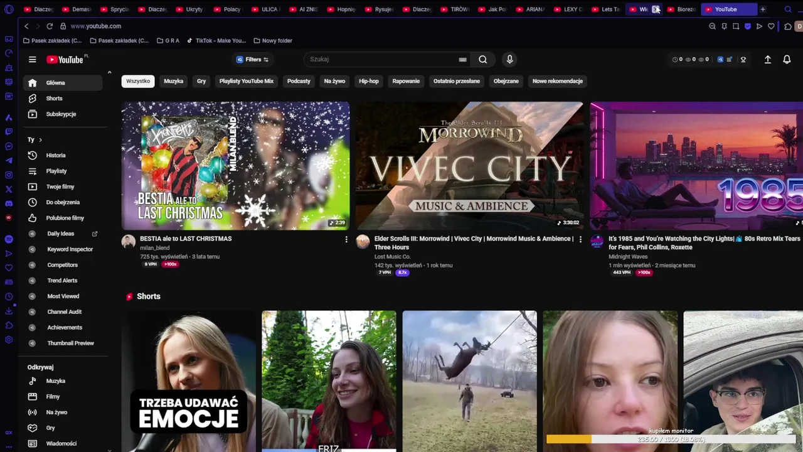Screen dimensions: 803x452
Task: Open Trend Alerts link
Action: [x=63, y=281]
